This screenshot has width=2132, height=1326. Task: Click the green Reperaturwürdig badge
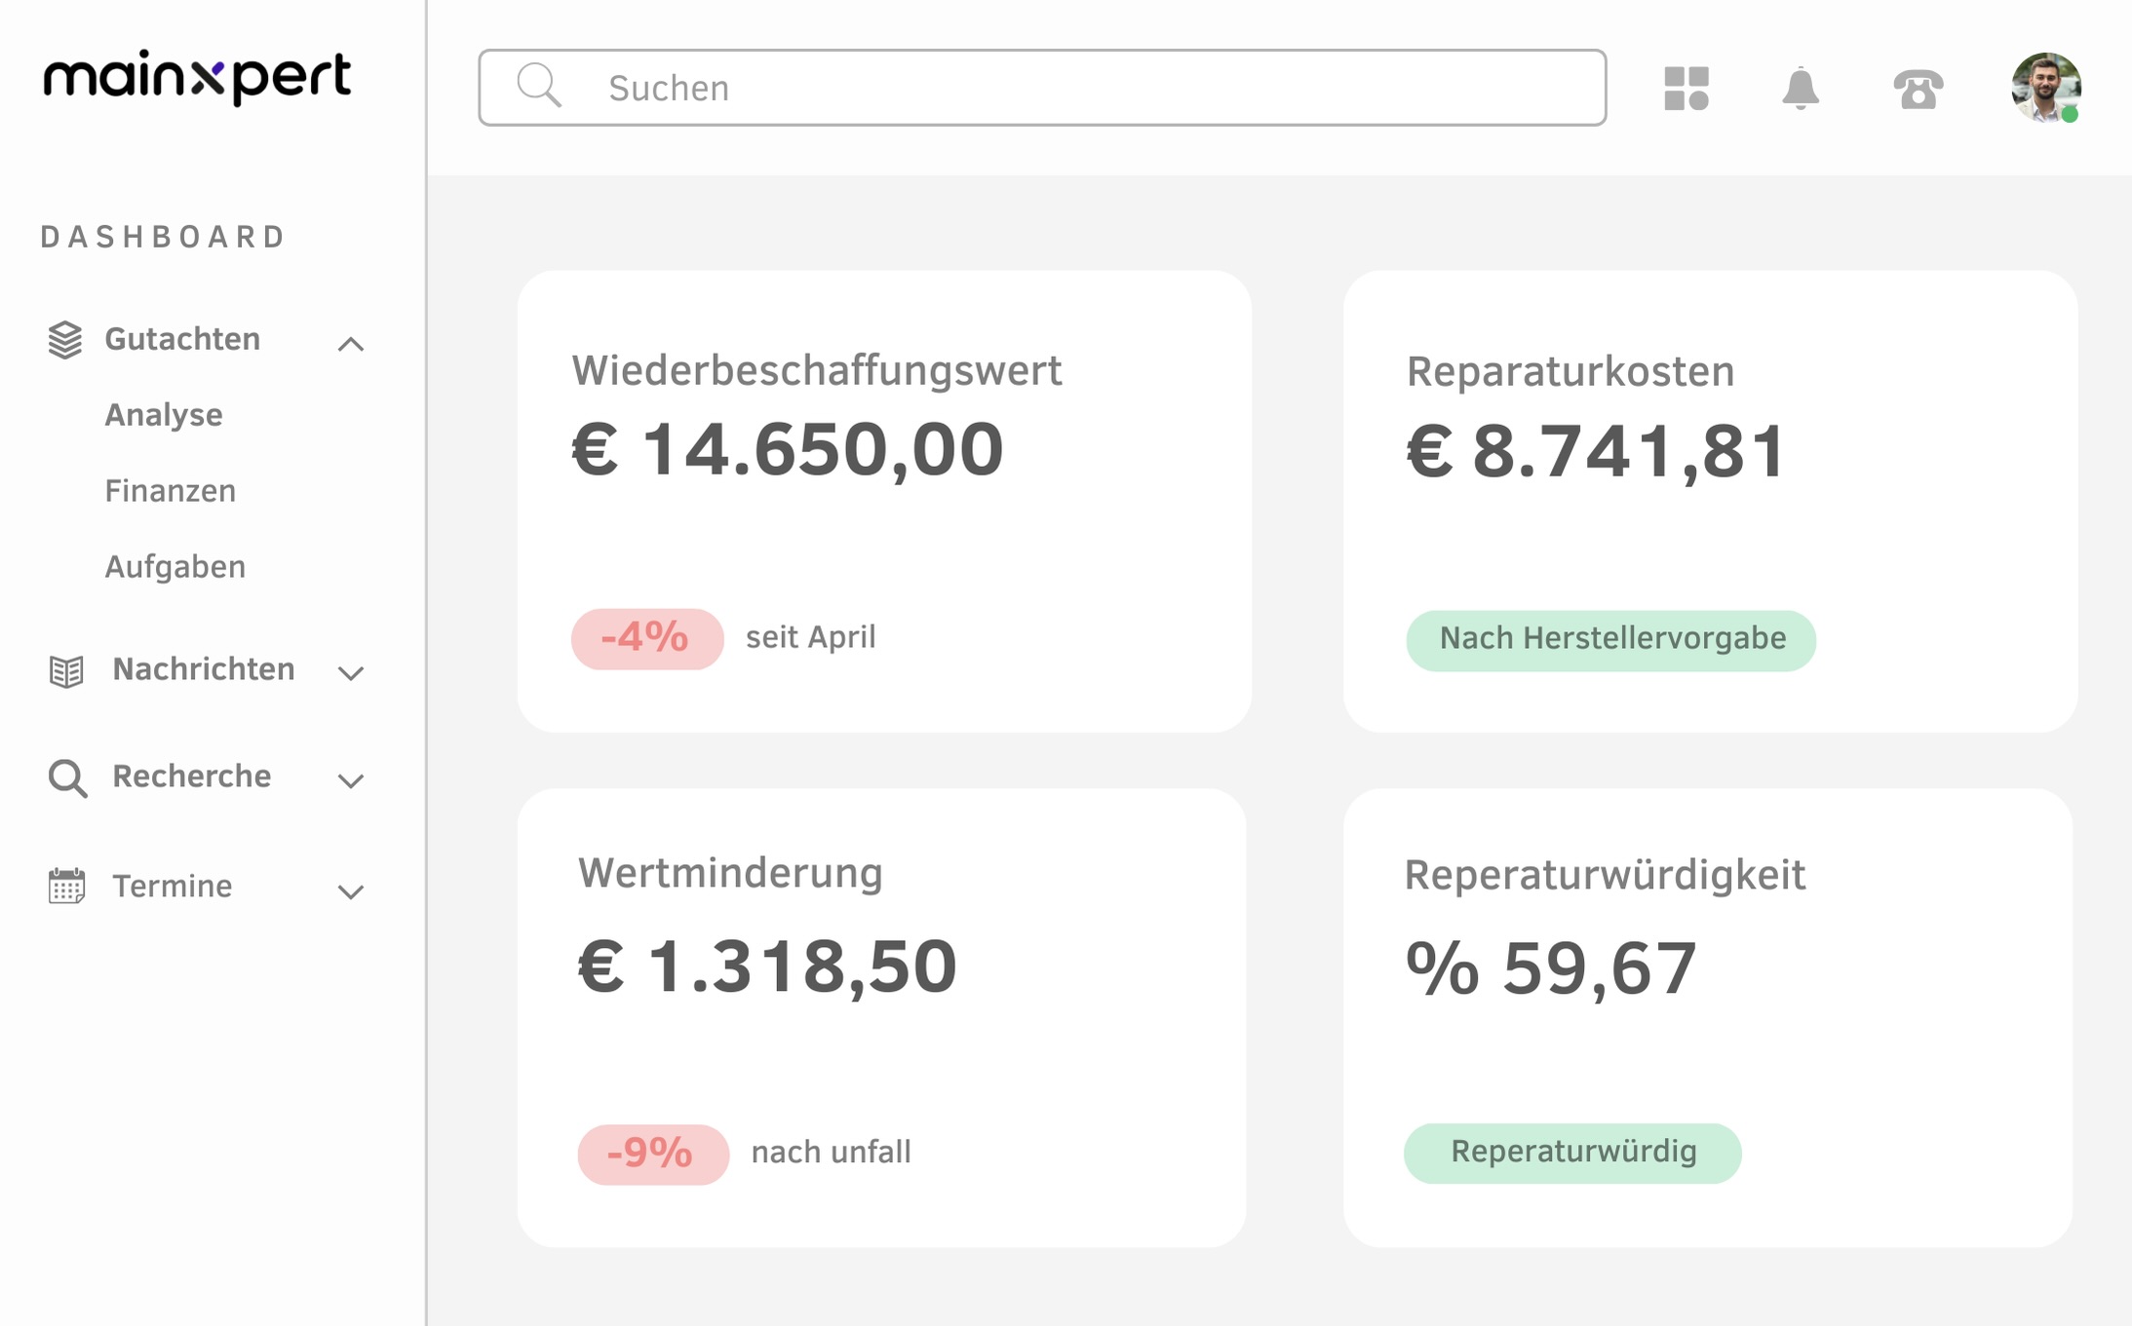1571,1153
